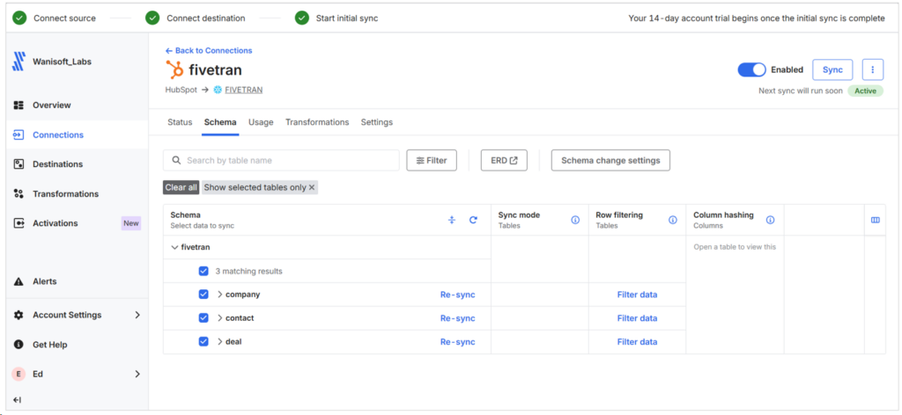
Task: Click the Destinations sidebar icon
Action: [18, 164]
